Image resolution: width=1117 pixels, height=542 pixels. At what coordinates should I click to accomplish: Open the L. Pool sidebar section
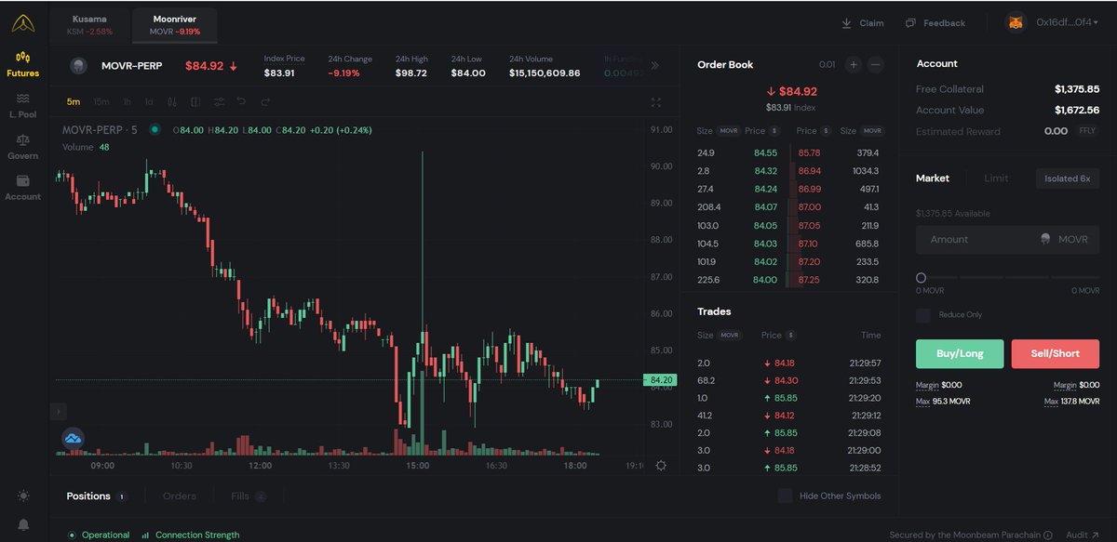22,104
